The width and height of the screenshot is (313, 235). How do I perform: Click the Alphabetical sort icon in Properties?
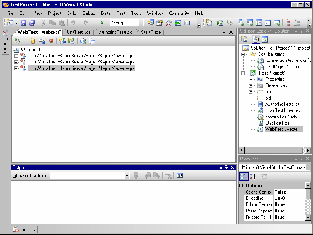253,177
